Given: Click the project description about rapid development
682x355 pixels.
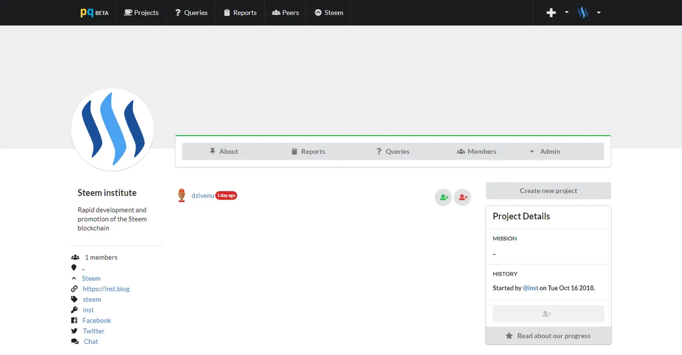Looking at the screenshot, I should (112, 219).
